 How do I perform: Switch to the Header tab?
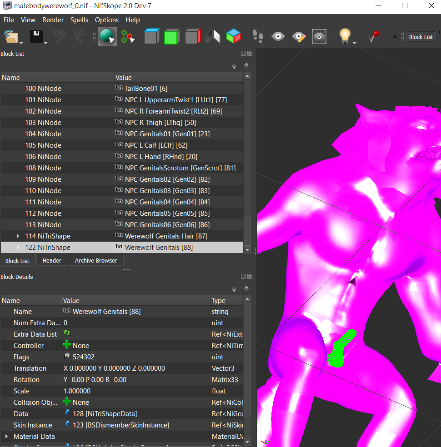click(x=52, y=261)
